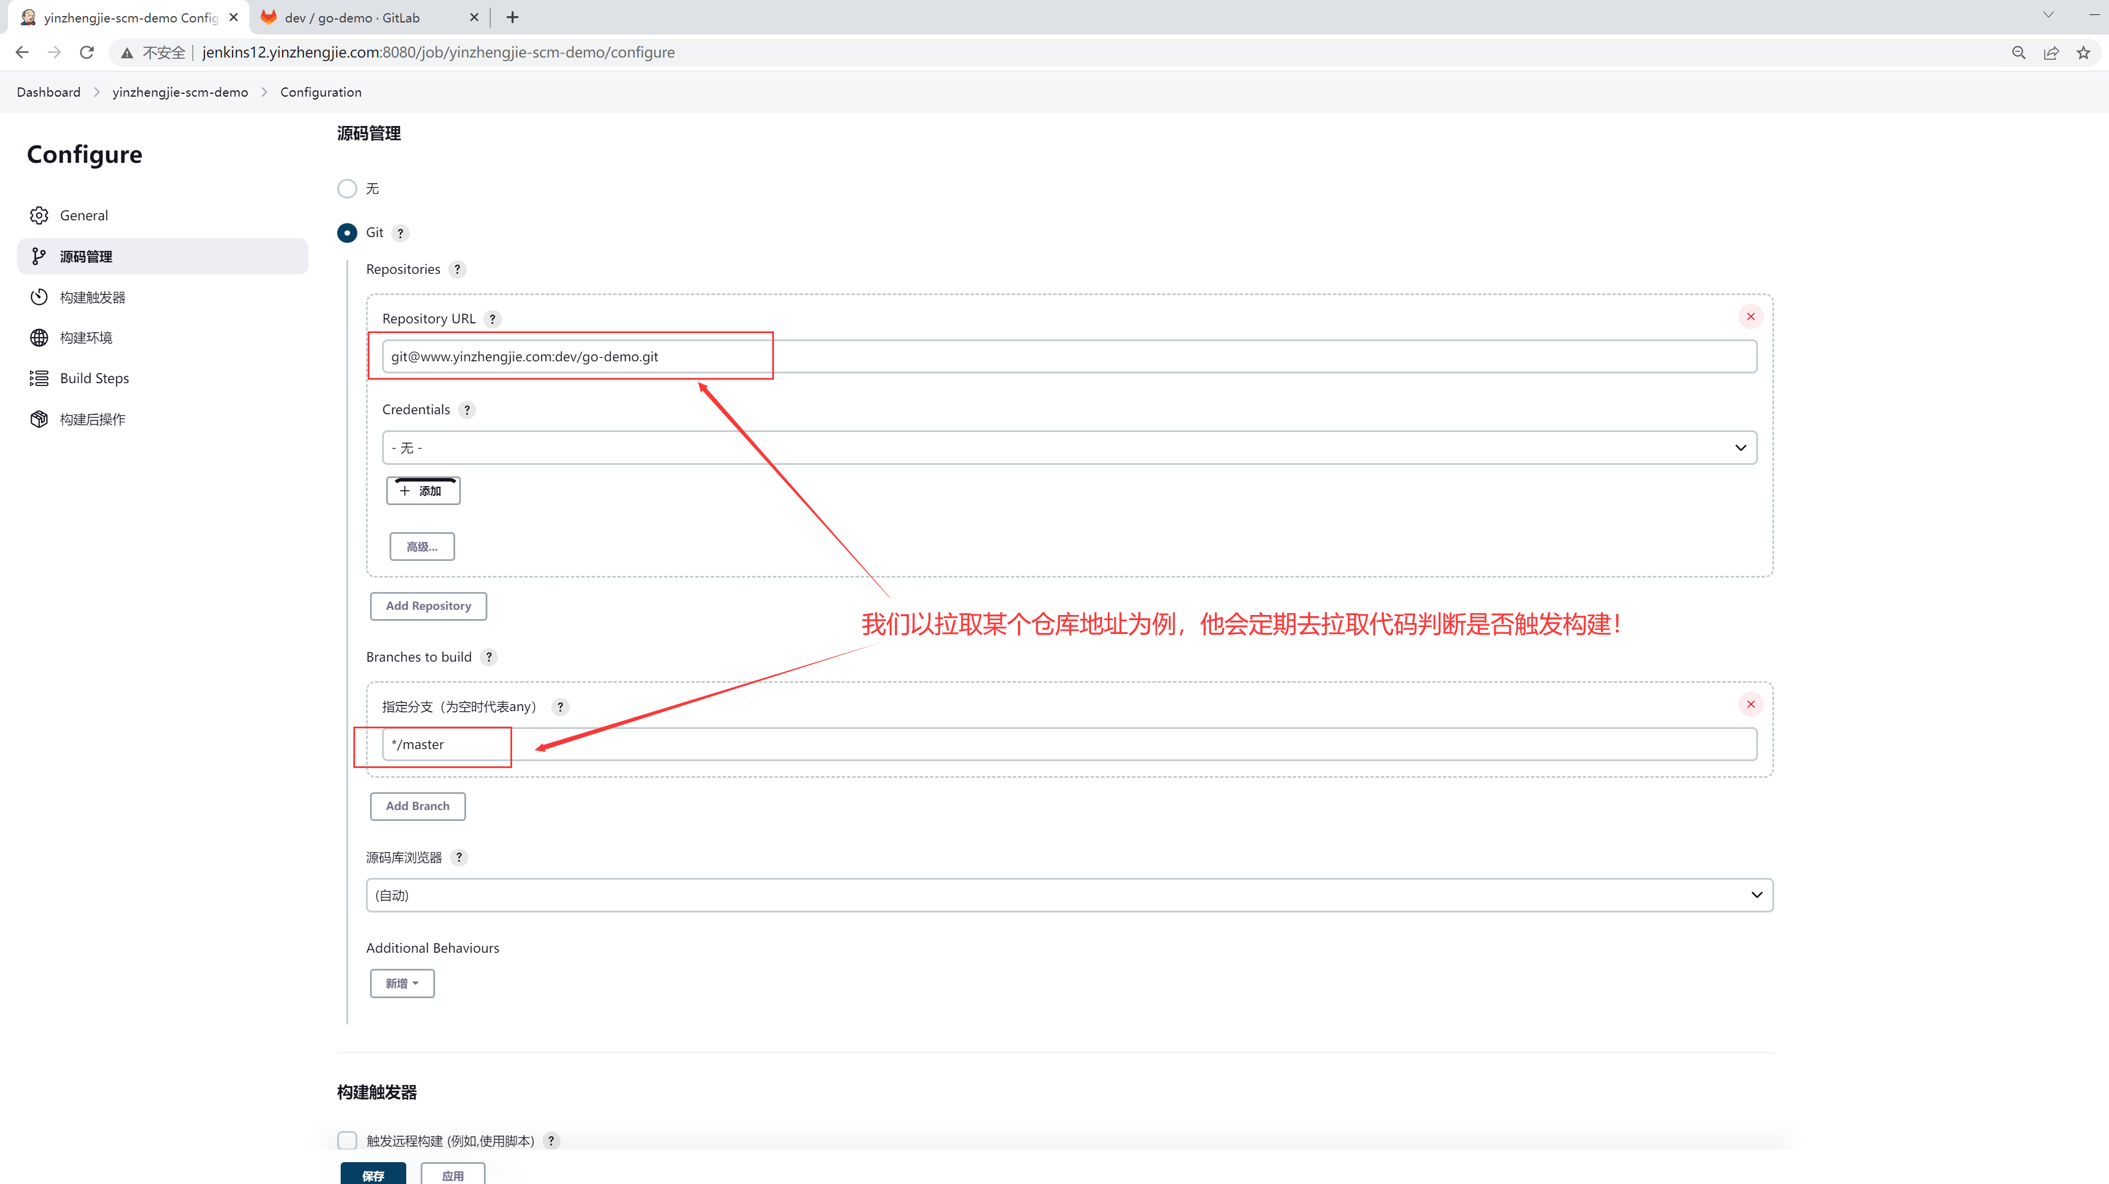Go to 构建触发器 section in sidebar
This screenshot has width=2109, height=1184.
[91, 297]
